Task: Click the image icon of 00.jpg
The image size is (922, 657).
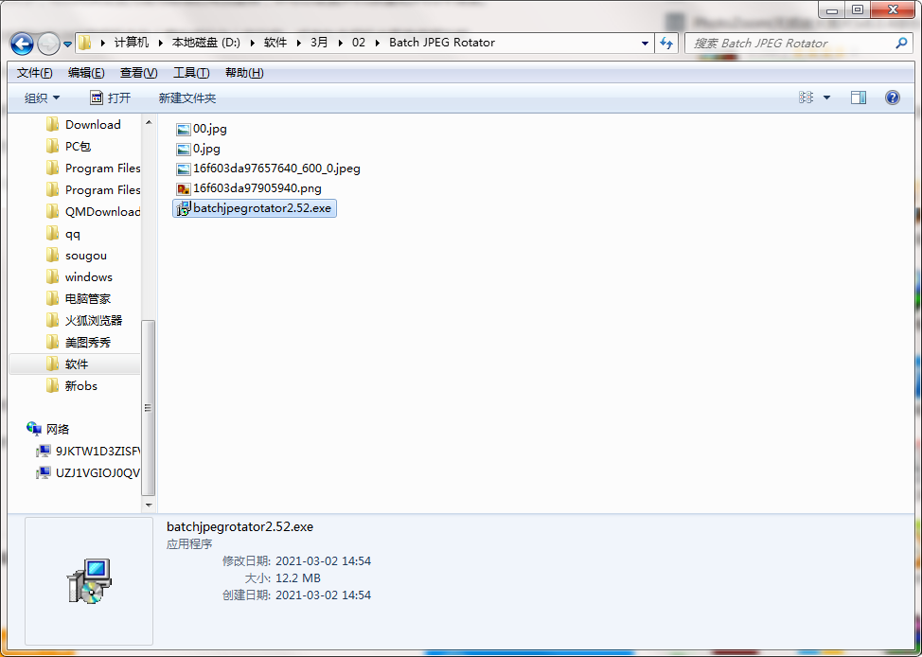Action: pos(184,130)
